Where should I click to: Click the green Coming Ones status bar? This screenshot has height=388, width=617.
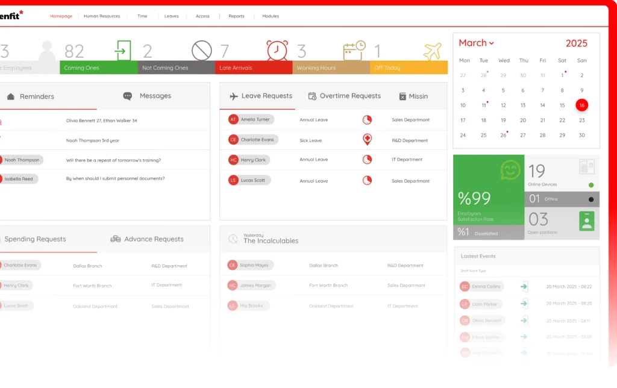tap(99, 68)
